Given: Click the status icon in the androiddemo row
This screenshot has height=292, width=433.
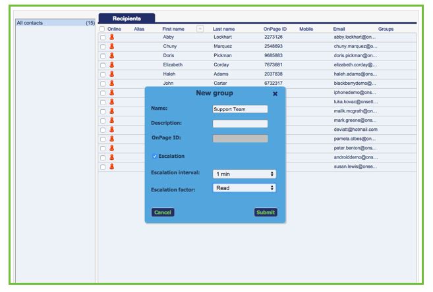Looking at the screenshot, I should pos(112,157).
